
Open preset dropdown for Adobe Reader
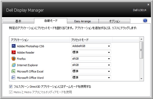[x=91, y=52]
